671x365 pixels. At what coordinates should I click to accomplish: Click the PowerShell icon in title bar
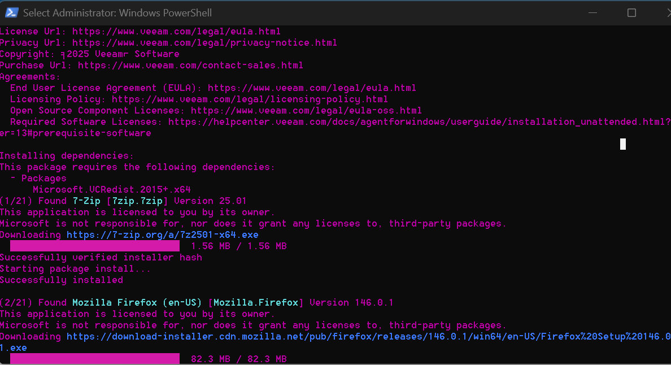[x=12, y=12]
